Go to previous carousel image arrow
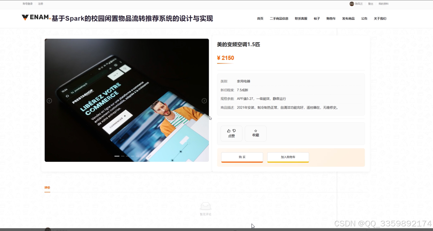433x231 pixels. coord(49,101)
